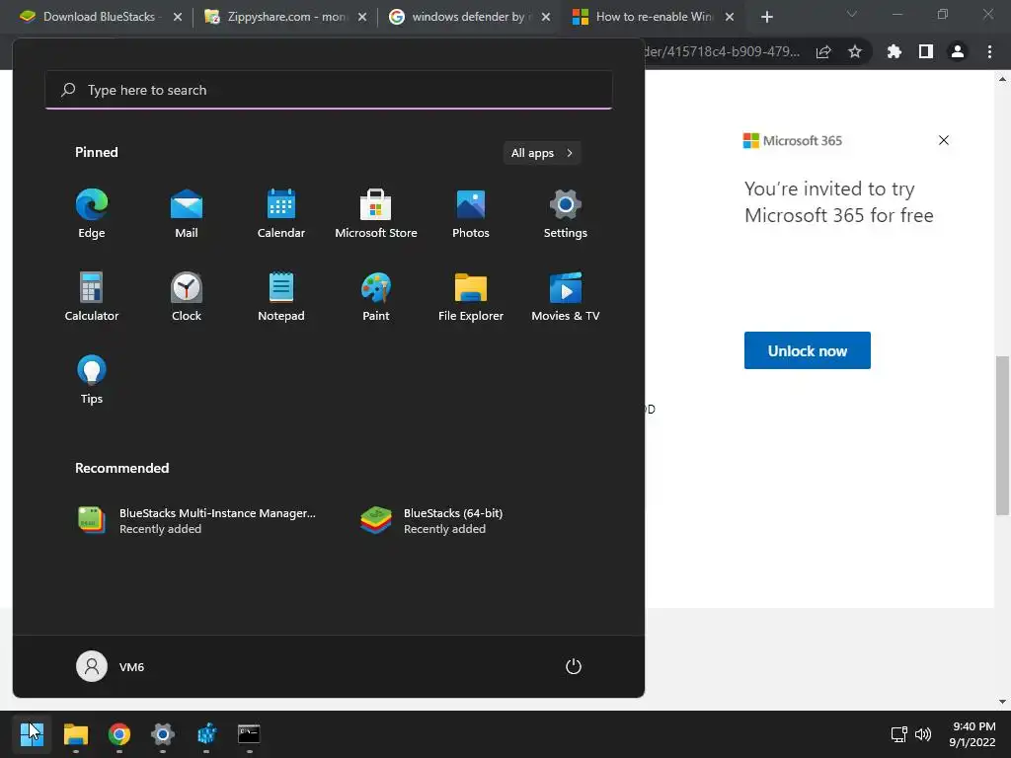Open the clock and date flyout
Viewport: 1011px width, 758px height.
pyautogui.click(x=972, y=734)
